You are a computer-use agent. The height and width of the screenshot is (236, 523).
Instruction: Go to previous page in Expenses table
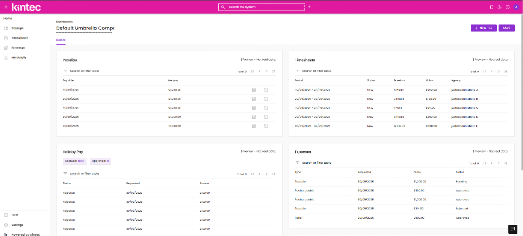click(x=491, y=163)
